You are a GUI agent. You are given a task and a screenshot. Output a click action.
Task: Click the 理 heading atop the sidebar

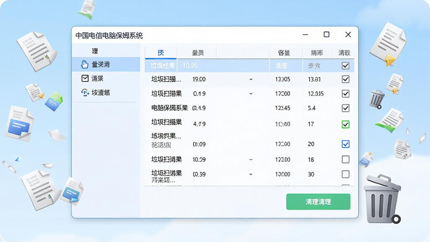click(x=95, y=51)
